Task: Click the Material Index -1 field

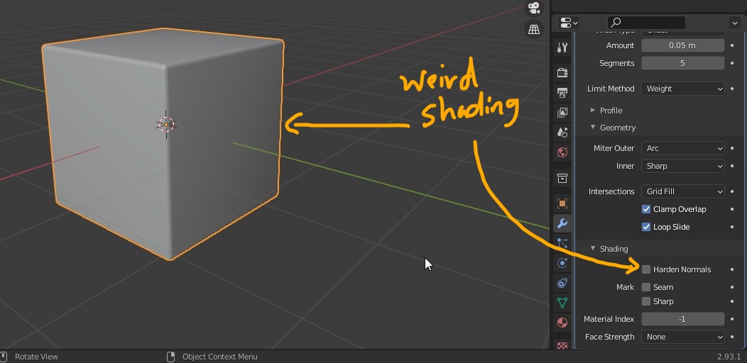Action: point(682,319)
